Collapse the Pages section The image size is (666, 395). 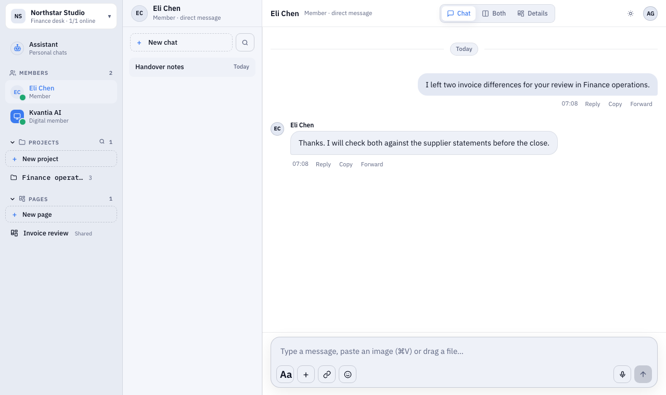(x=12, y=199)
